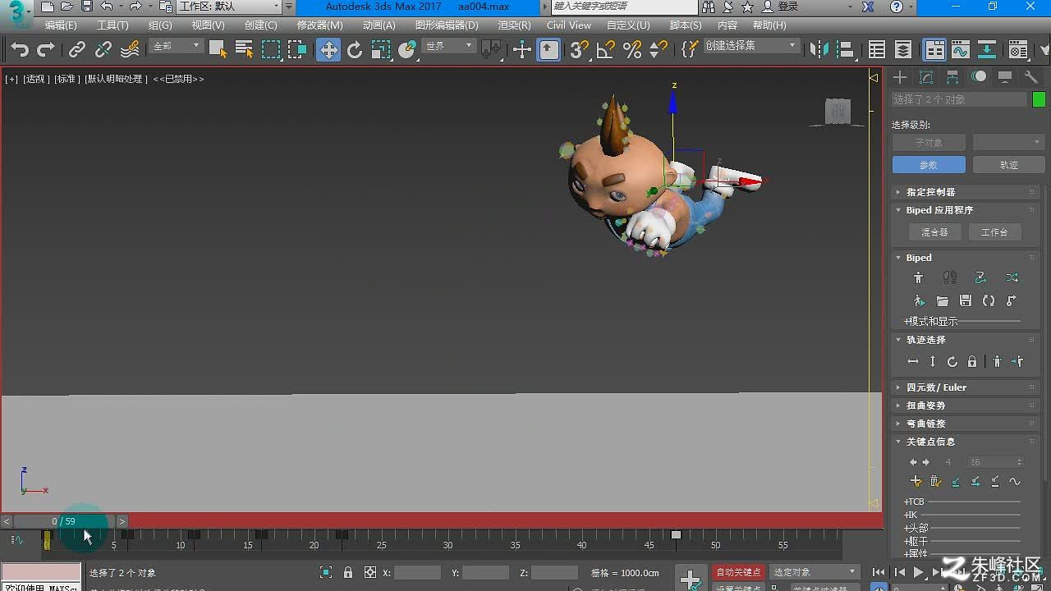Open the reference coordinate system 世界 dropdown
1051x591 pixels.
449,46
